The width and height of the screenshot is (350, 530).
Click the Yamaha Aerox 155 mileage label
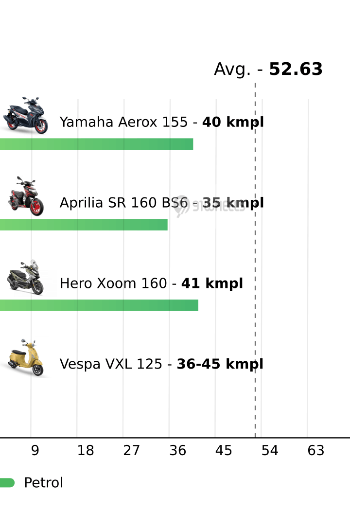161,122
